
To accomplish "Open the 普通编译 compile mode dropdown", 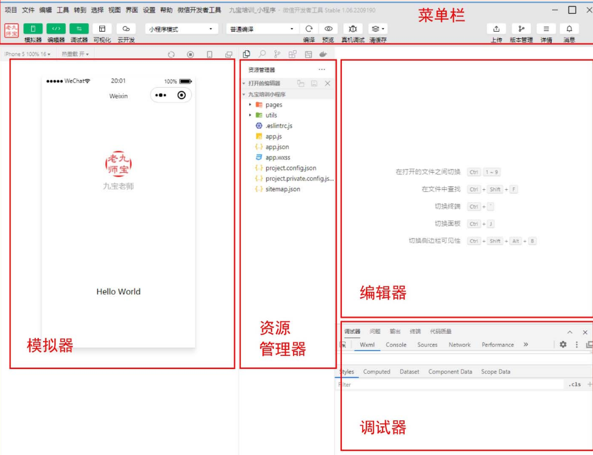I will point(262,29).
